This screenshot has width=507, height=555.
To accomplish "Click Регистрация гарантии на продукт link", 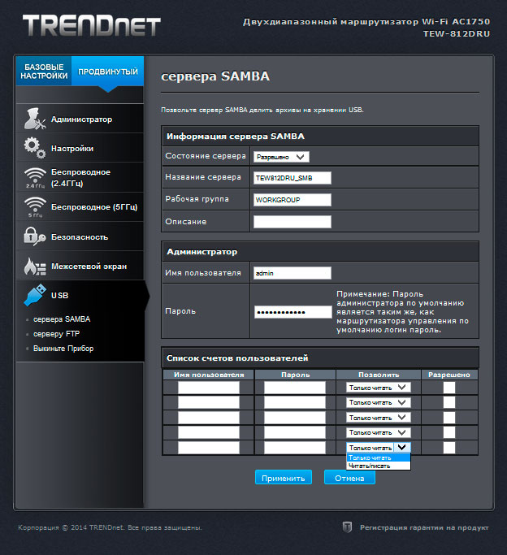I will pyautogui.click(x=424, y=527).
